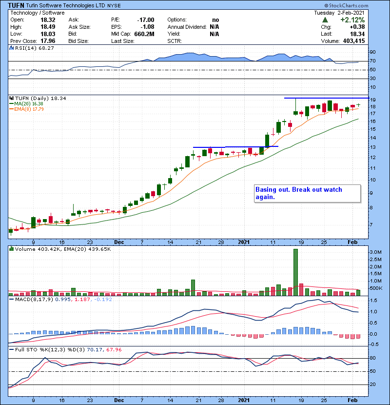This screenshot has width=390, height=405.
Task: Click the blue resistance line near 19
Action: click(326, 98)
